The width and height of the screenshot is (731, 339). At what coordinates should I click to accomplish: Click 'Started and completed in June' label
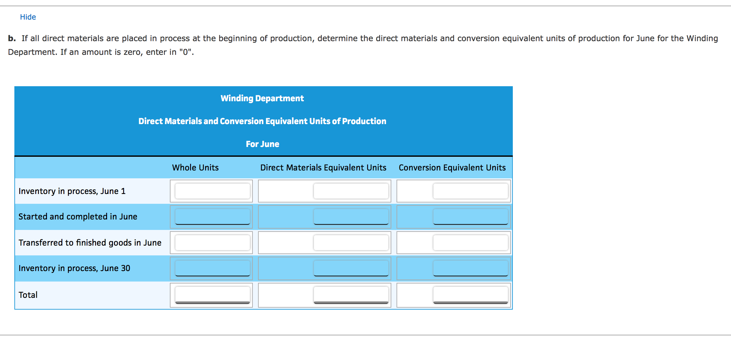pyautogui.click(x=78, y=217)
